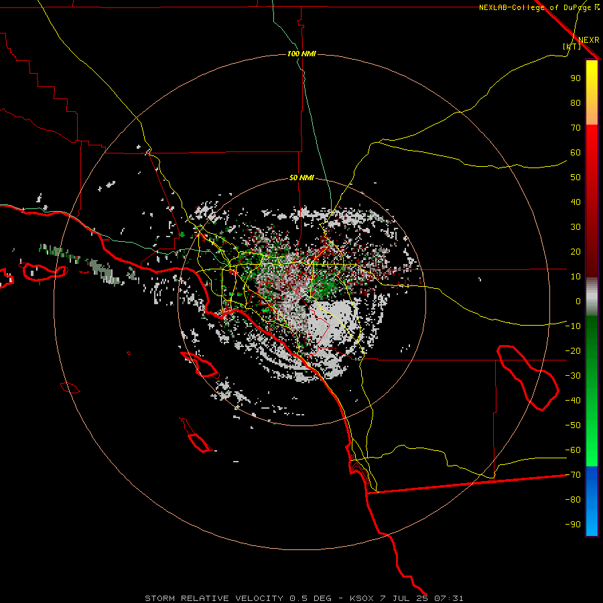Click the 70 value on the velocity scale

[x=576, y=128]
